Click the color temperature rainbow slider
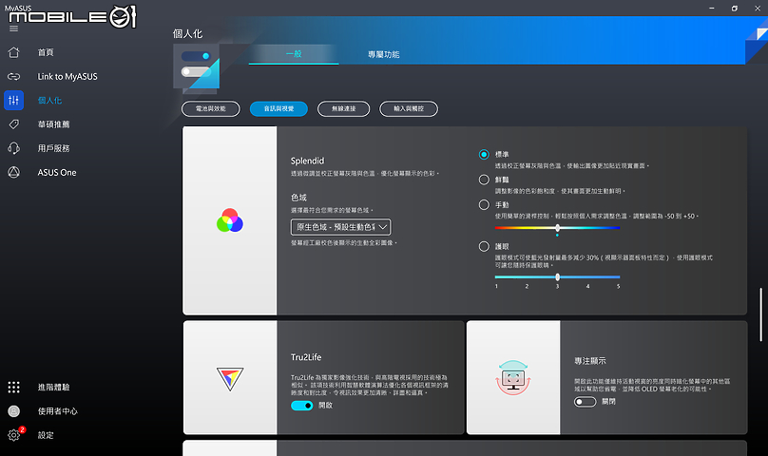This screenshot has width=768, height=456. coord(557,228)
